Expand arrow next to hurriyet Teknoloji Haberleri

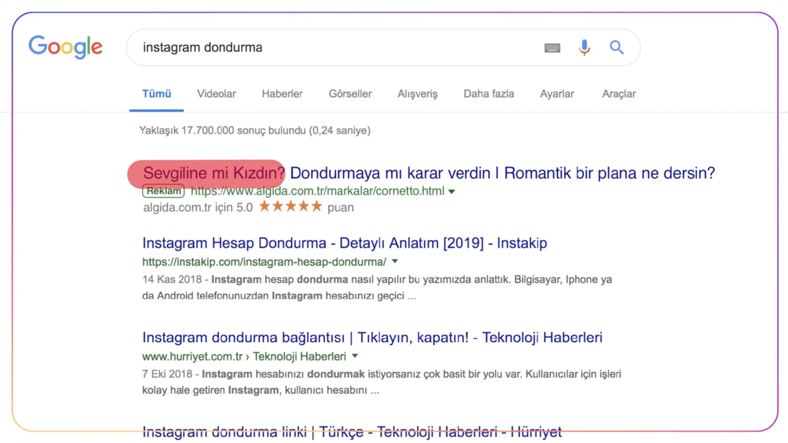tap(355, 356)
